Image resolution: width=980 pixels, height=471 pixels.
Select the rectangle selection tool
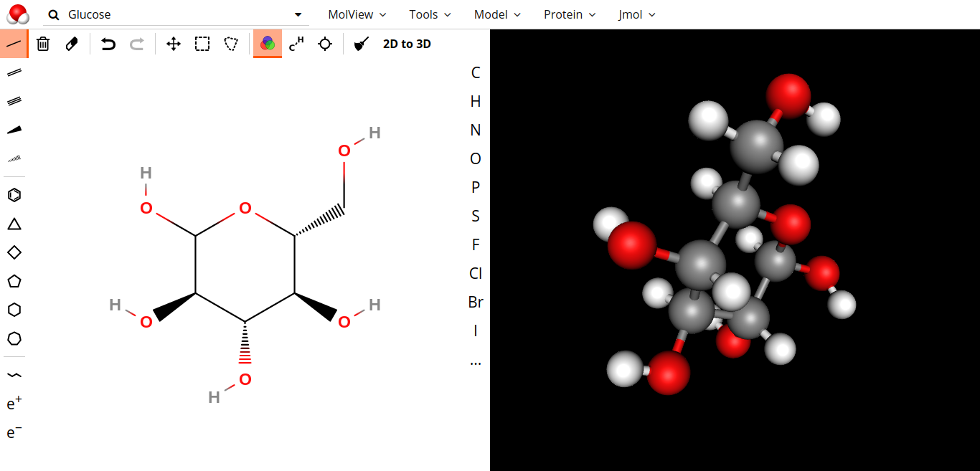point(202,44)
